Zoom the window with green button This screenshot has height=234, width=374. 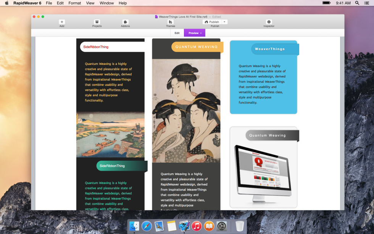[x=43, y=17]
